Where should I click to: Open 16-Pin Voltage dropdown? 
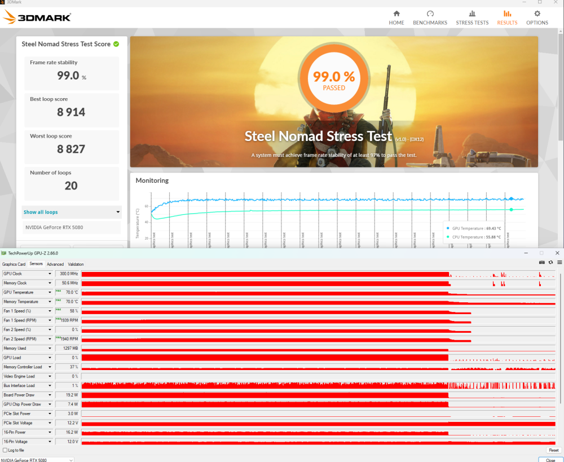[50, 442]
